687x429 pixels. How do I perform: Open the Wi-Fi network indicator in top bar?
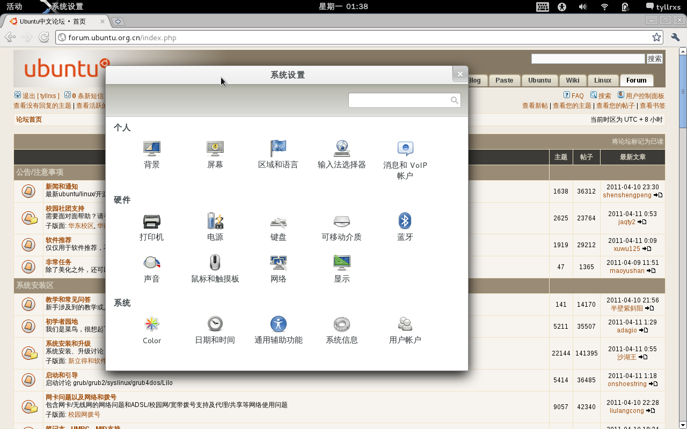604,6
